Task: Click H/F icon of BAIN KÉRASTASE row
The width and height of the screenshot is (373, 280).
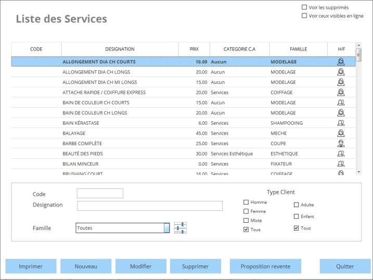Action: tap(341, 123)
